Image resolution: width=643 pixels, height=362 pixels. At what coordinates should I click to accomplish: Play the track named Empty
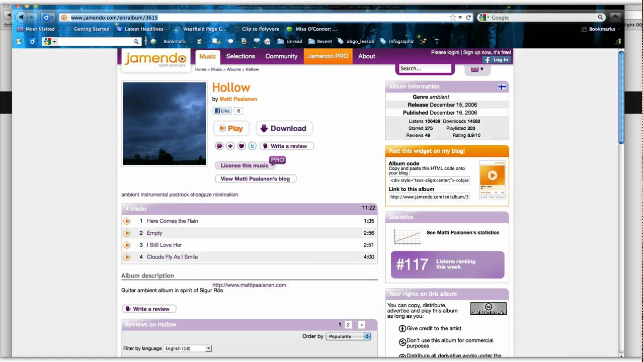pyautogui.click(x=127, y=233)
